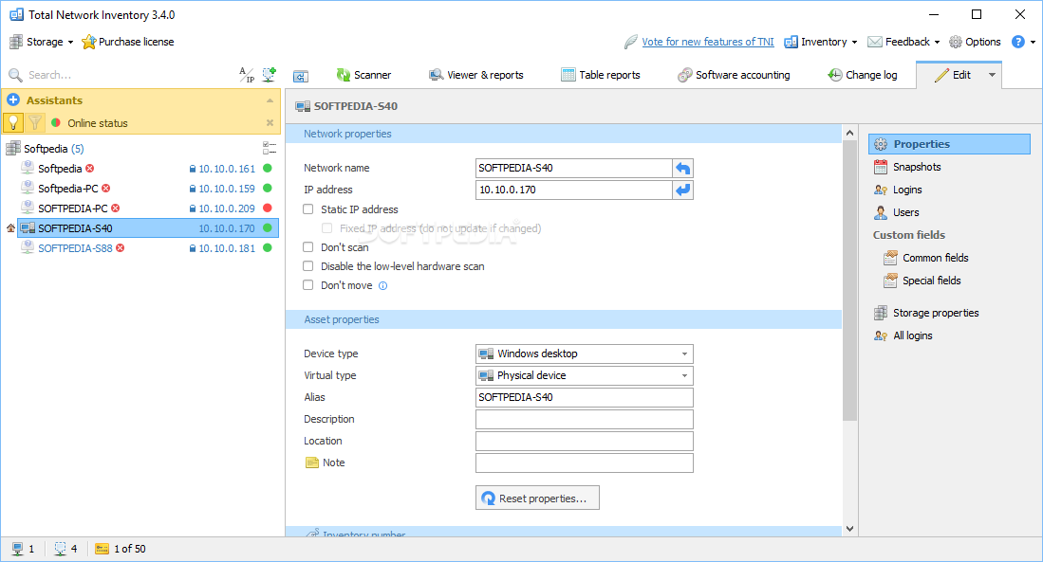Collapse the Assistants panel arrow
The height and width of the screenshot is (562, 1043).
270,100
